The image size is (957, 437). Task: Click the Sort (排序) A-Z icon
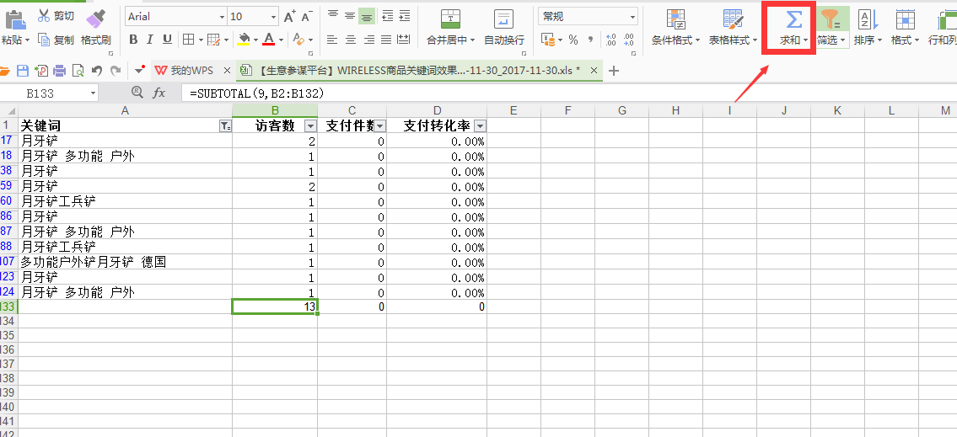point(868,19)
